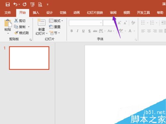Expand the numbering style dropdown arrow
The width and height of the screenshot is (166, 124).
[157, 23]
